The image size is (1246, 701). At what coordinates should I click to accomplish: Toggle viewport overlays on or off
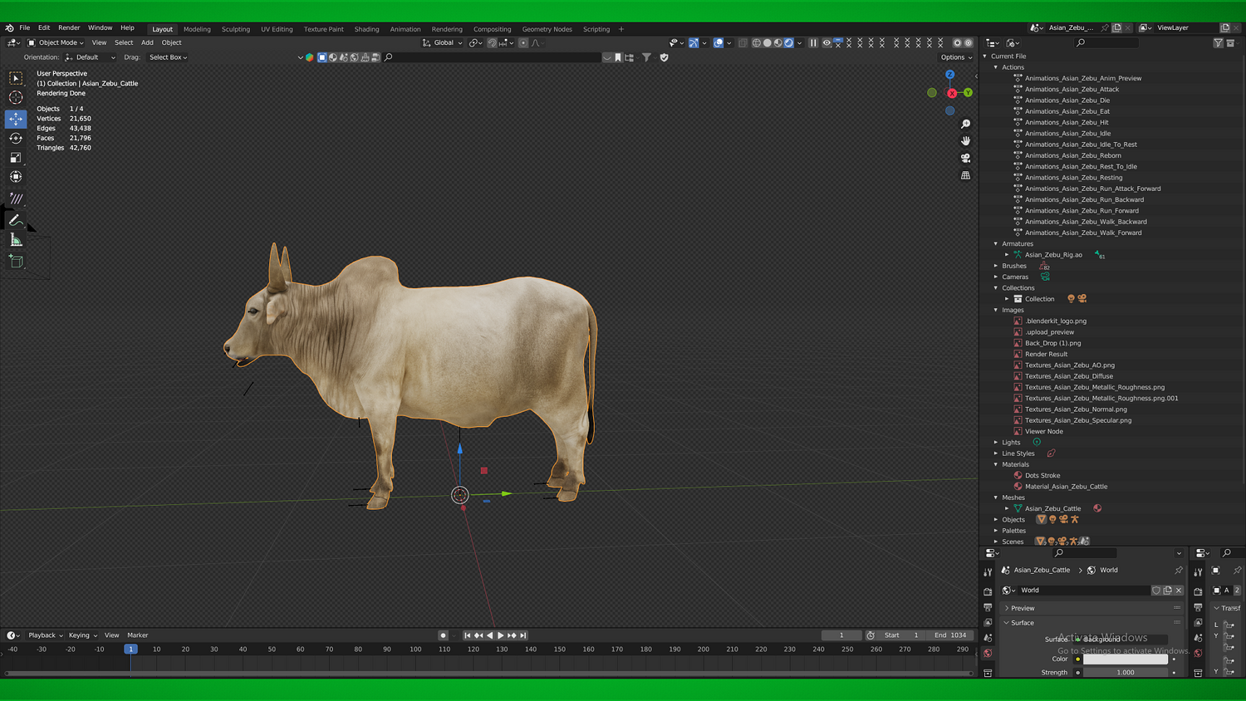[x=719, y=43]
